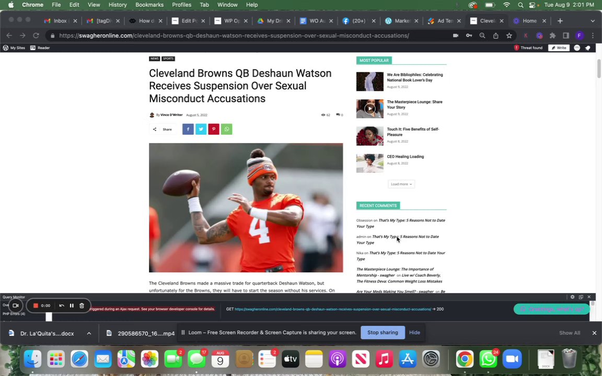Open WordPress notifications bell icon
This screenshot has height=376, width=602.
[x=588, y=48]
